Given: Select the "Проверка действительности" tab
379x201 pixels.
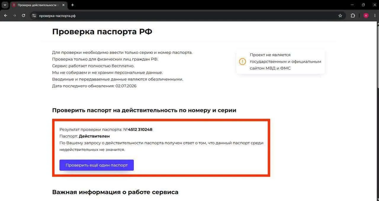Looking at the screenshot, I should [39, 5].
